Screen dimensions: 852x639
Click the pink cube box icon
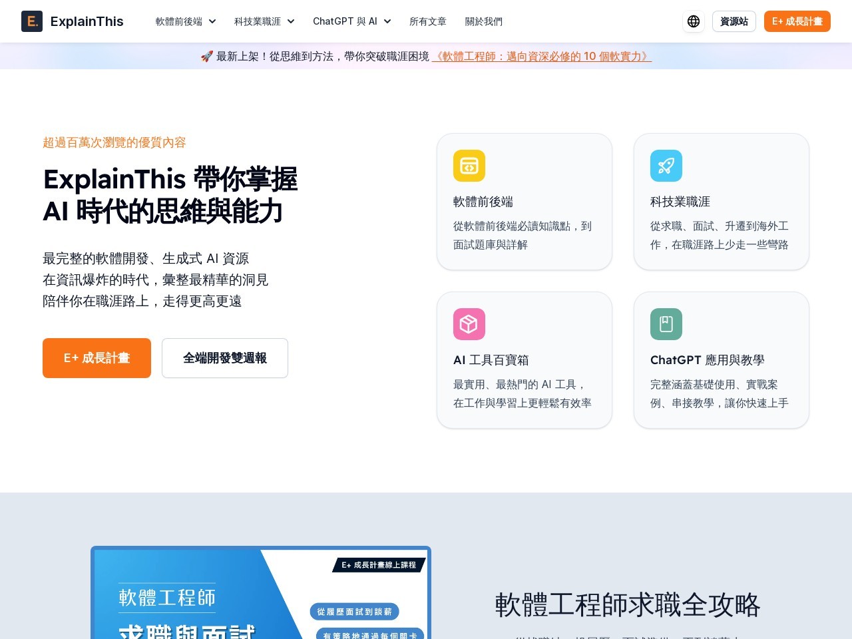[469, 324]
